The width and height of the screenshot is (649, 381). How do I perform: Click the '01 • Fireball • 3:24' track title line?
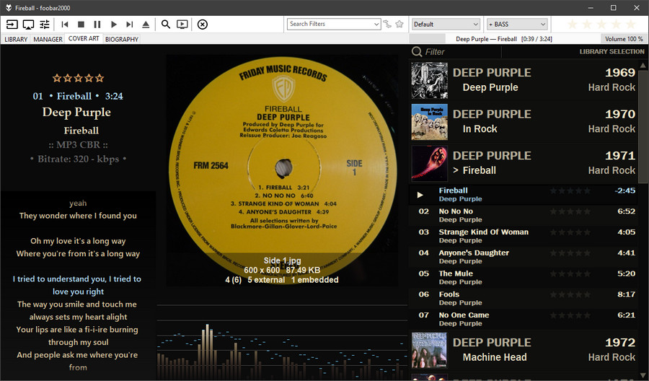(78, 96)
